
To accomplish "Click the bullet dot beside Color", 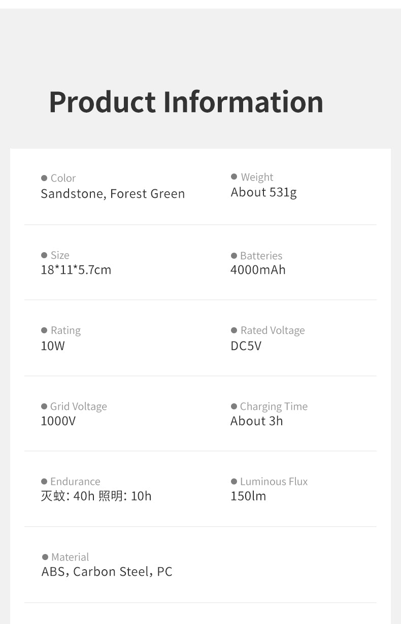I will point(44,178).
